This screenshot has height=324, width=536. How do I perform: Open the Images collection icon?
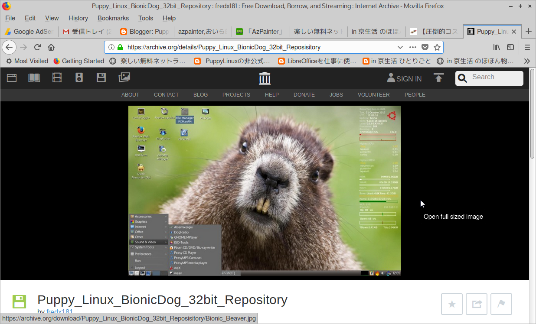click(124, 78)
